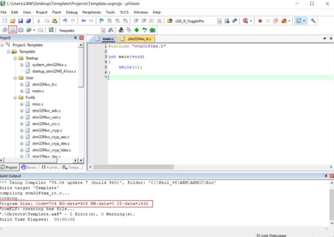Click empty line 7 in the code editor
334x237 pixels.
point(211,78)
